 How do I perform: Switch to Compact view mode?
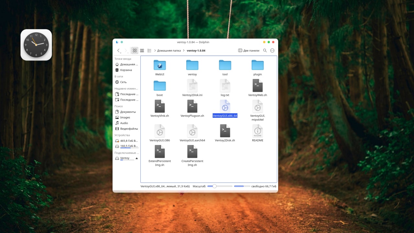coord(142,50)
